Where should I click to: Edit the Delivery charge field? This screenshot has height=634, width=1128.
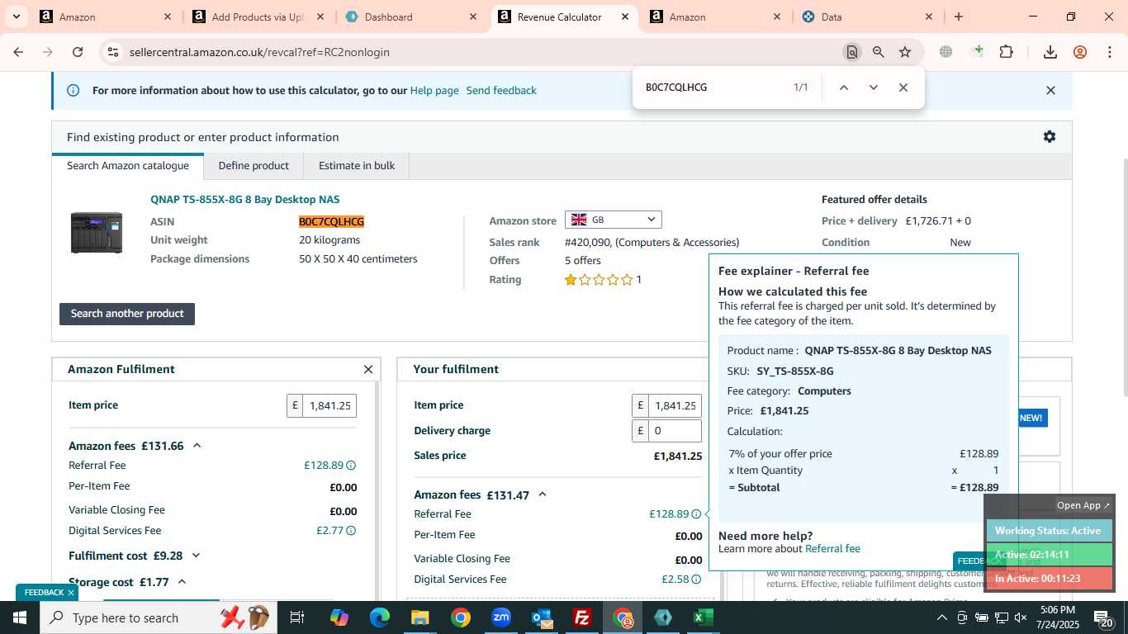tap(675, 431)
